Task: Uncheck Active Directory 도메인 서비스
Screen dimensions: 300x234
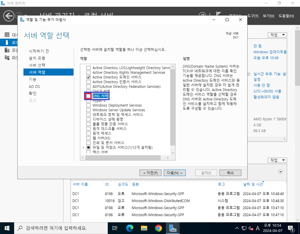Action: click(88, 77)
